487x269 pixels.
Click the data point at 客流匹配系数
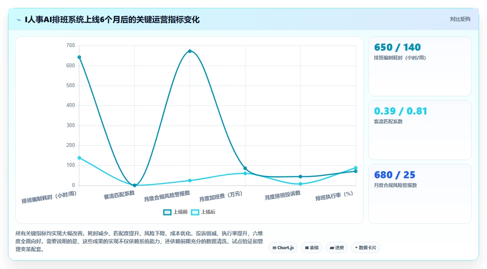[134, 185]
